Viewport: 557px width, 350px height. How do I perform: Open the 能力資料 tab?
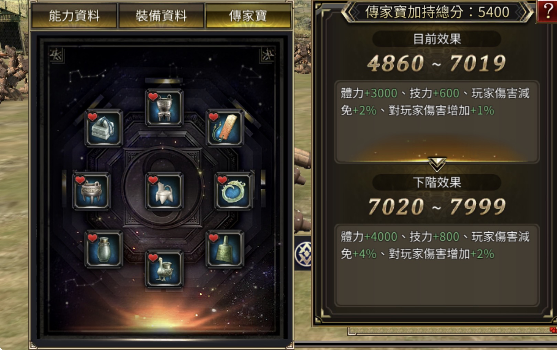(x=74, y=16)
